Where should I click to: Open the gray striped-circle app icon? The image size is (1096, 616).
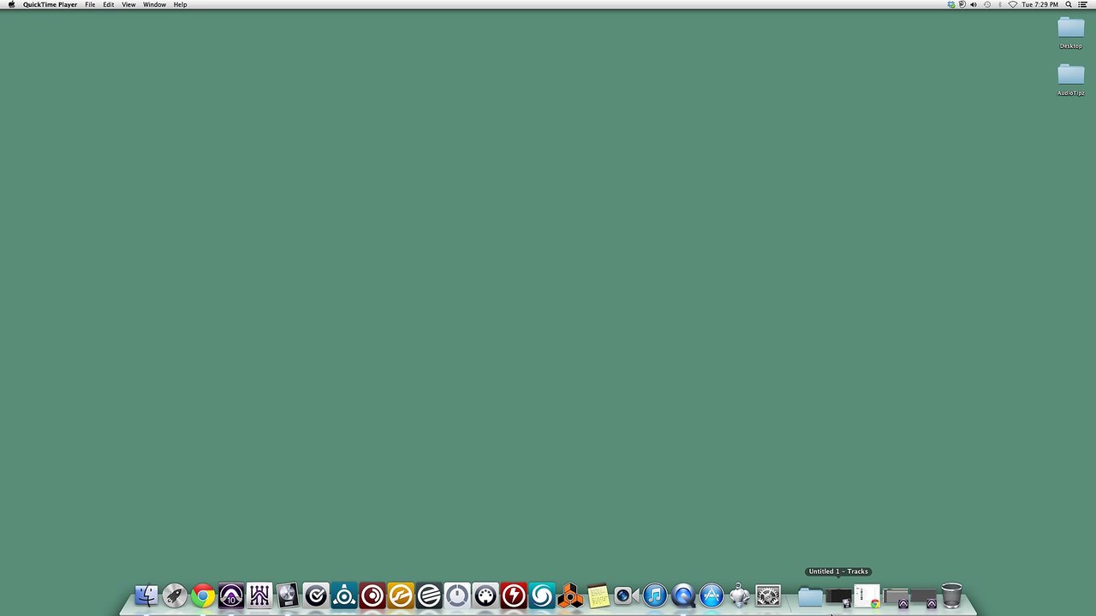coord(429,595)
